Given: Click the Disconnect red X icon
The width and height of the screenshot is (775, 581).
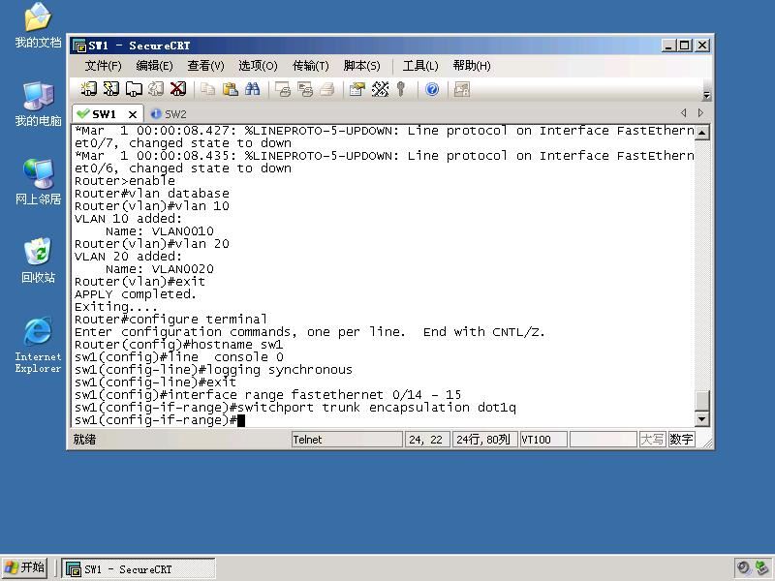Looking at the screenshot, I should tap(178, 89).
